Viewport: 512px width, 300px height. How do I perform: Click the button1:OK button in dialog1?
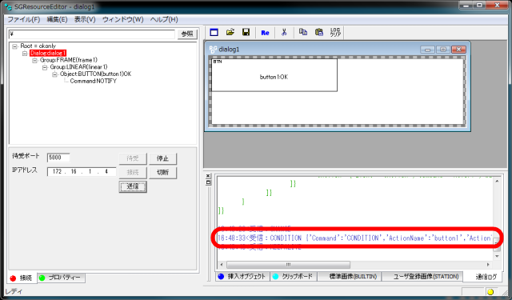pos(274,75)
